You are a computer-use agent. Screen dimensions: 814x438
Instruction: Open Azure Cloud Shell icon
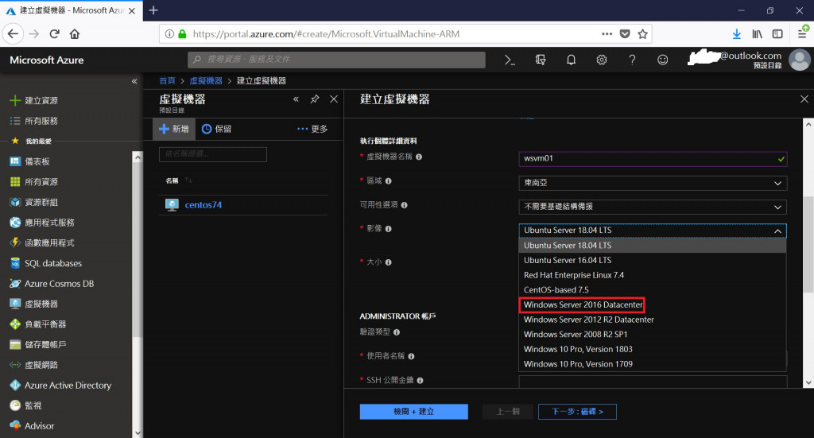click(x=510, y=60)
